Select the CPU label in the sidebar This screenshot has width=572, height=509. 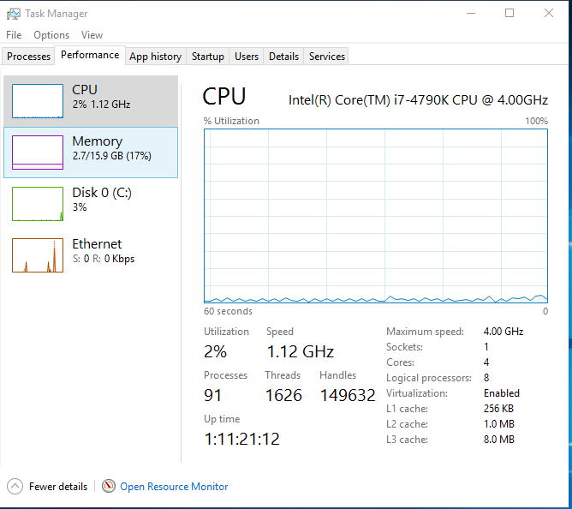(x=85, y=90)
